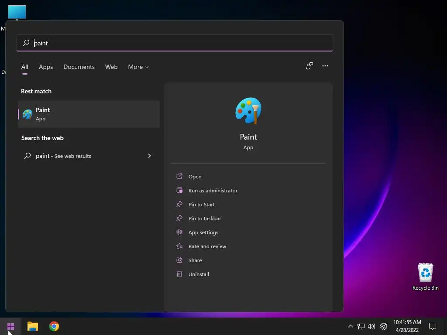
Task: Click the settings gear in the system tray
Action: coord(384,326)
